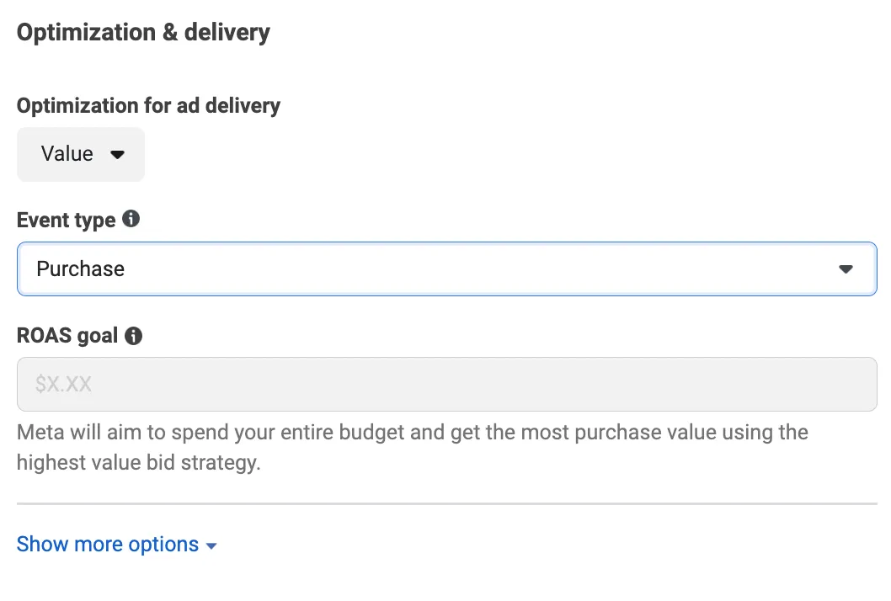Click the blue caret after Show more options
This screenshot has width=891, height=601.
(x=211, y=546)
